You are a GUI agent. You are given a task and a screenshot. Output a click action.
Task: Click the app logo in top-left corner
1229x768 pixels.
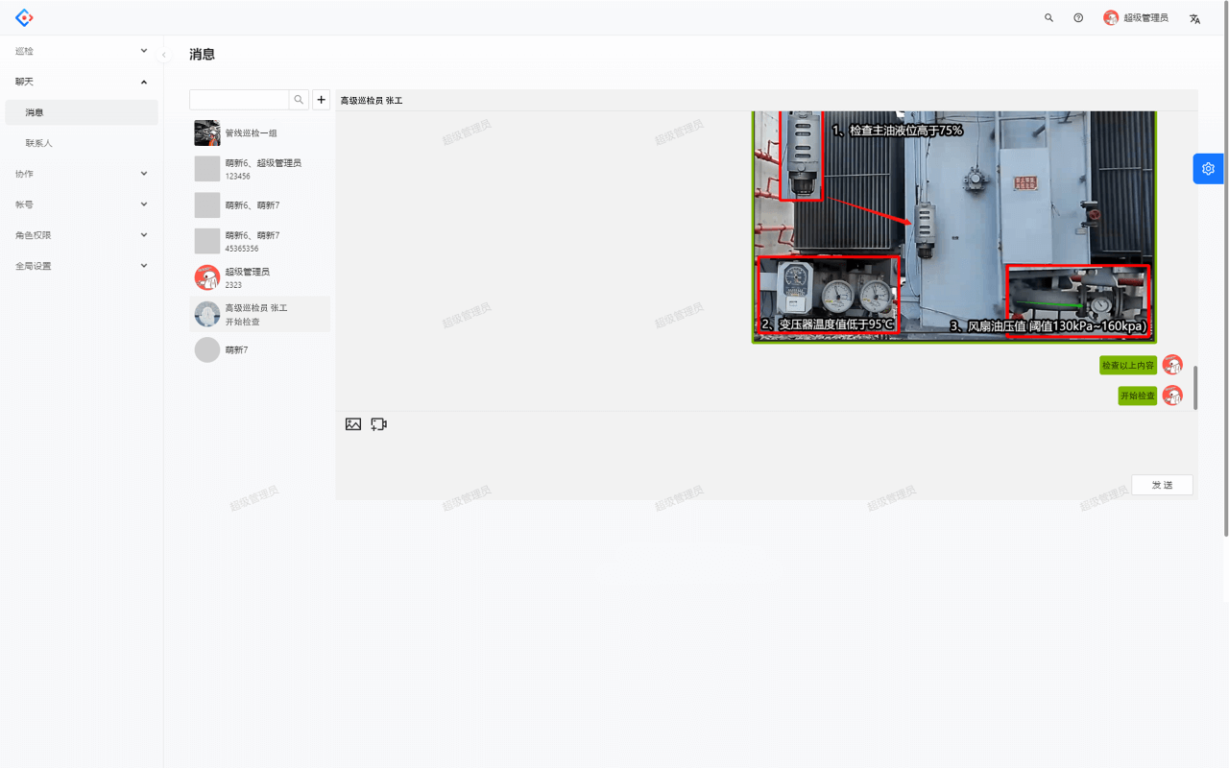point(24,17)
